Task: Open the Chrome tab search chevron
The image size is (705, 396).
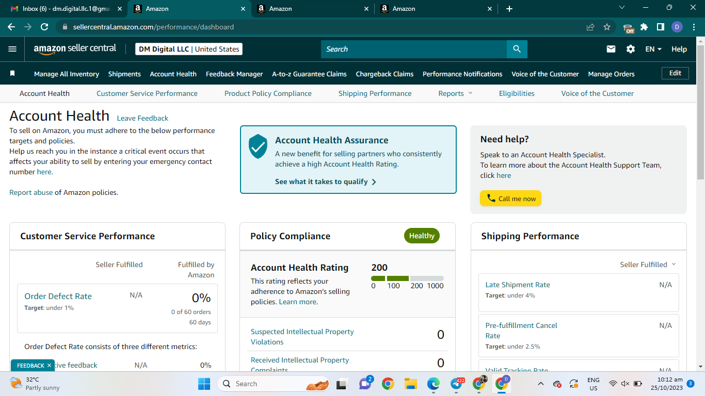Action: click(x=621, y=8)
